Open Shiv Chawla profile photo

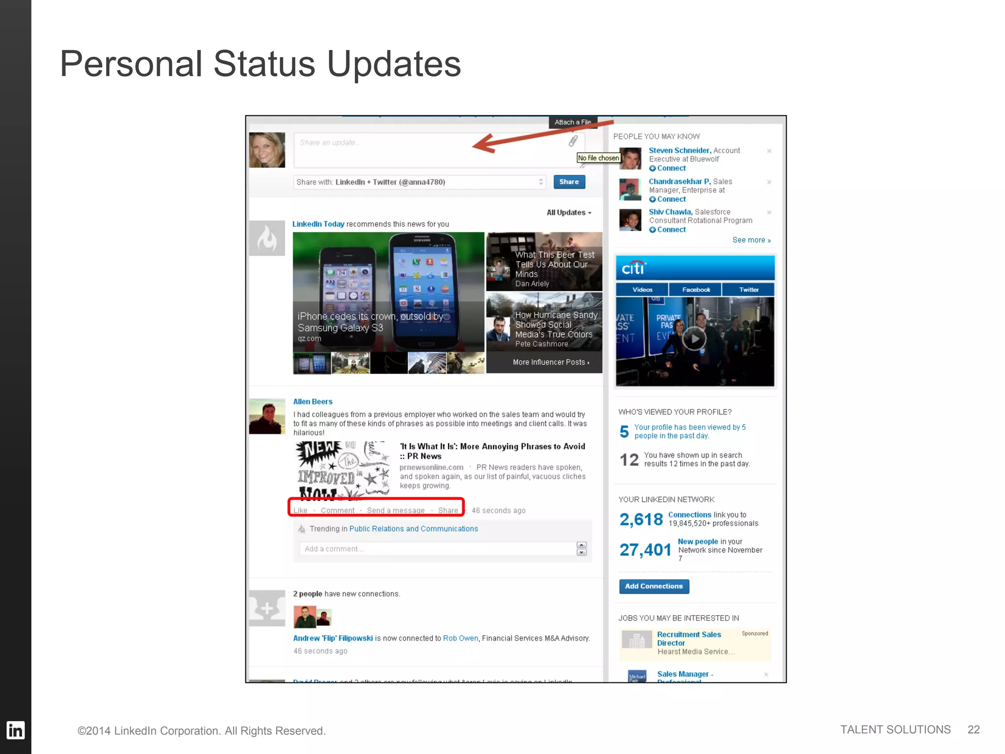pos(630,220)
